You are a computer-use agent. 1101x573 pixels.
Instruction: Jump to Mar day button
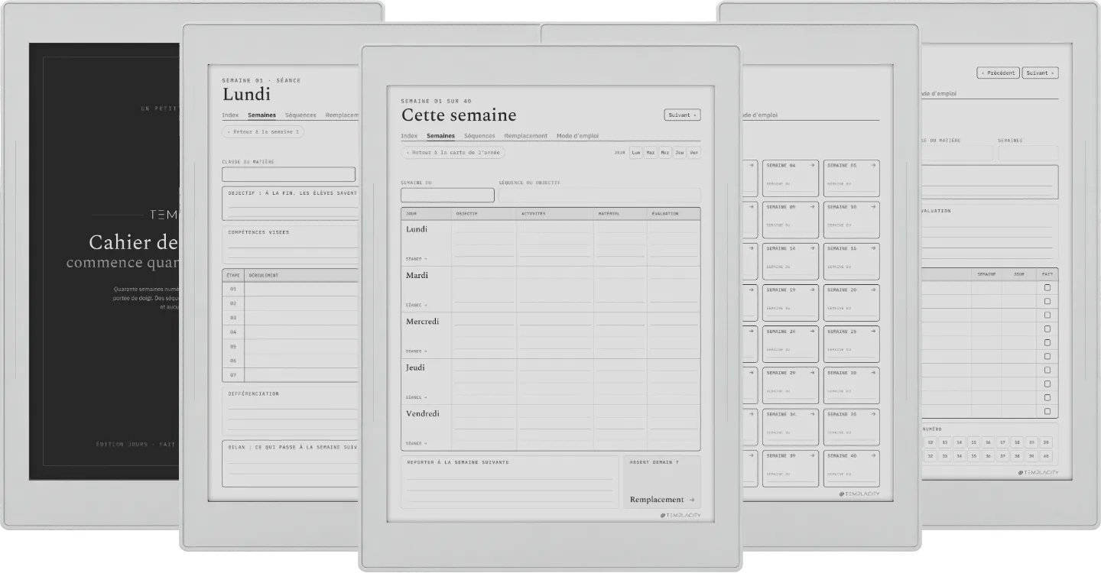coord(651,153)
